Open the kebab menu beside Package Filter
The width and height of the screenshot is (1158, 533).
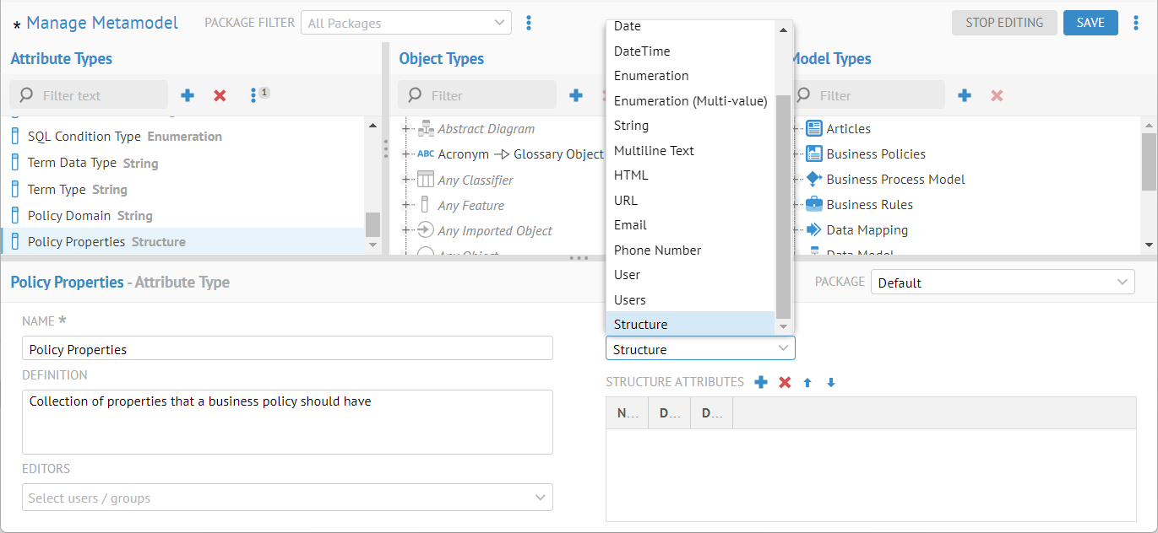(529, 23)
